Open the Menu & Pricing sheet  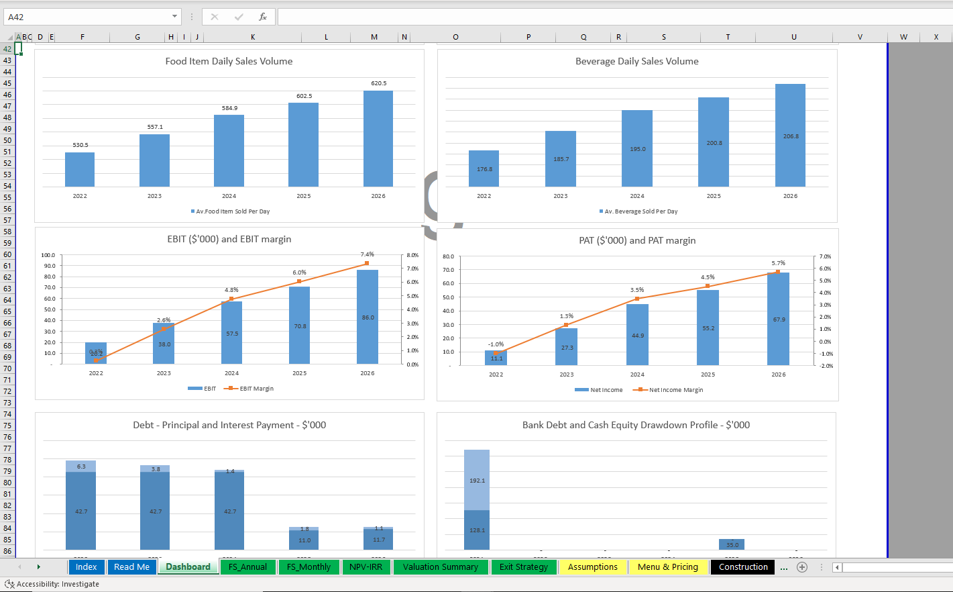[668, 567]
